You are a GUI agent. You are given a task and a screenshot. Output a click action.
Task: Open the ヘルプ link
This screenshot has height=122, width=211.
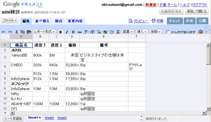point(185,5)
